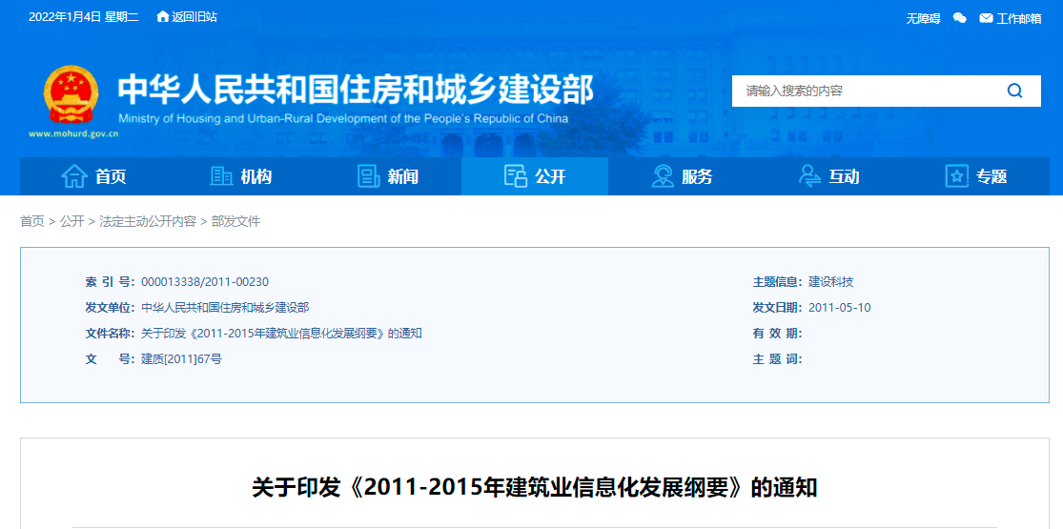Open the WeChat icon in top bar
The height and width of the screenshot is (529, 1063).
coord(959,18)
